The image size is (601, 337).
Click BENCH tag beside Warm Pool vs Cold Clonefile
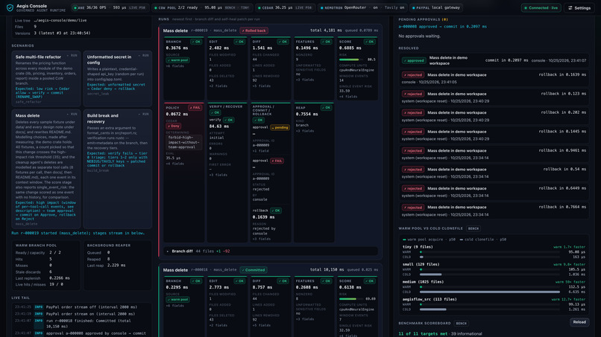tap(473, 228)
